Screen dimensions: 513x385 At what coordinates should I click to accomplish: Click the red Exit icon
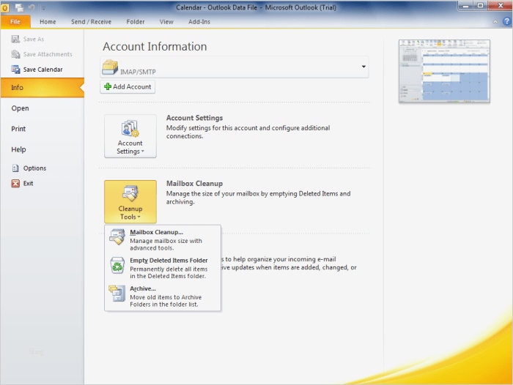click(15, 184)
